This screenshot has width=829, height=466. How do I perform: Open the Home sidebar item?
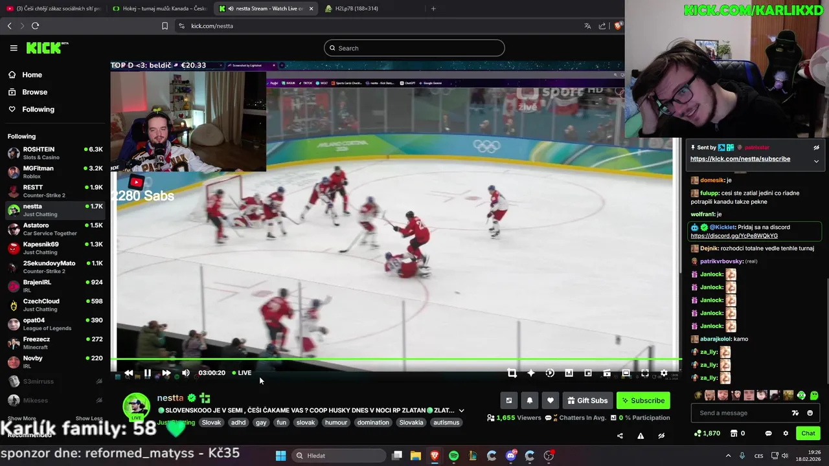click(26, 74)
